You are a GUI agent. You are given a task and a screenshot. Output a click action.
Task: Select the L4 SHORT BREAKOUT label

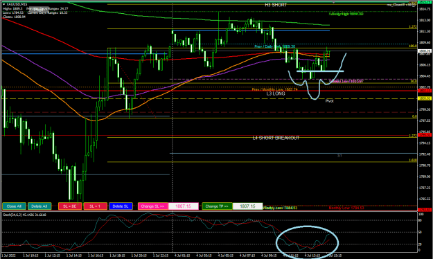point(276,138)
